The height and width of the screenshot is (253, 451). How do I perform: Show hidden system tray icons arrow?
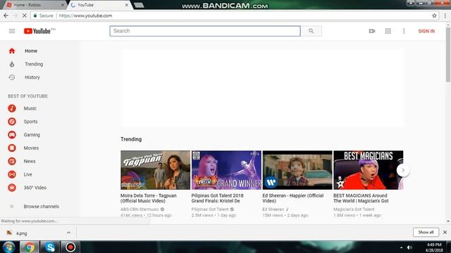pos(401,247)
